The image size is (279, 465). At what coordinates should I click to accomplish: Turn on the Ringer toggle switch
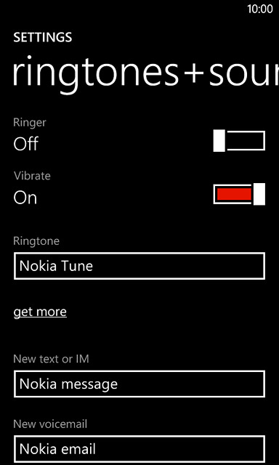[239, 140]
